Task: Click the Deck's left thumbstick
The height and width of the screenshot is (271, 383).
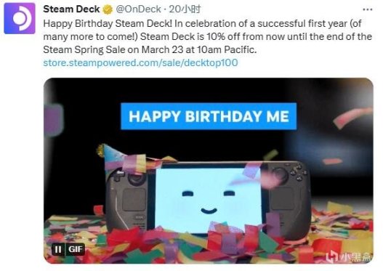Action: point(137,179)
